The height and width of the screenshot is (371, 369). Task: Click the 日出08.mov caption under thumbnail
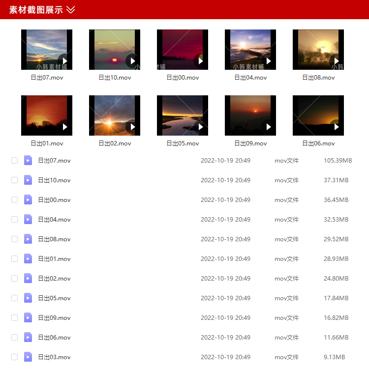[318, 78]
